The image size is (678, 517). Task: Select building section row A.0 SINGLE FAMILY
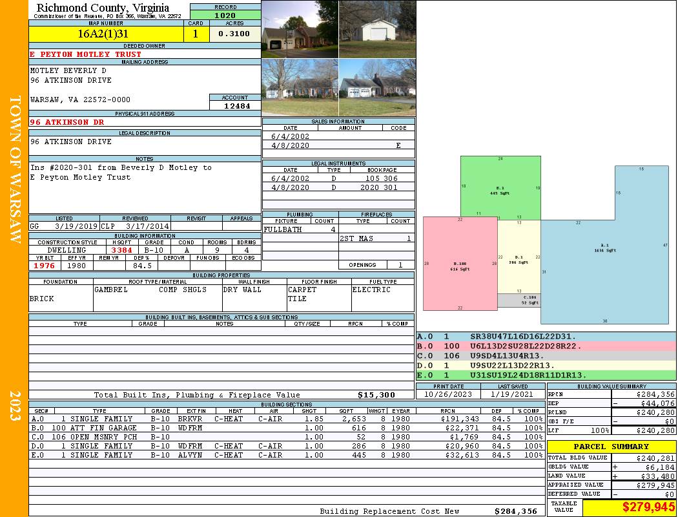point(287,419)
